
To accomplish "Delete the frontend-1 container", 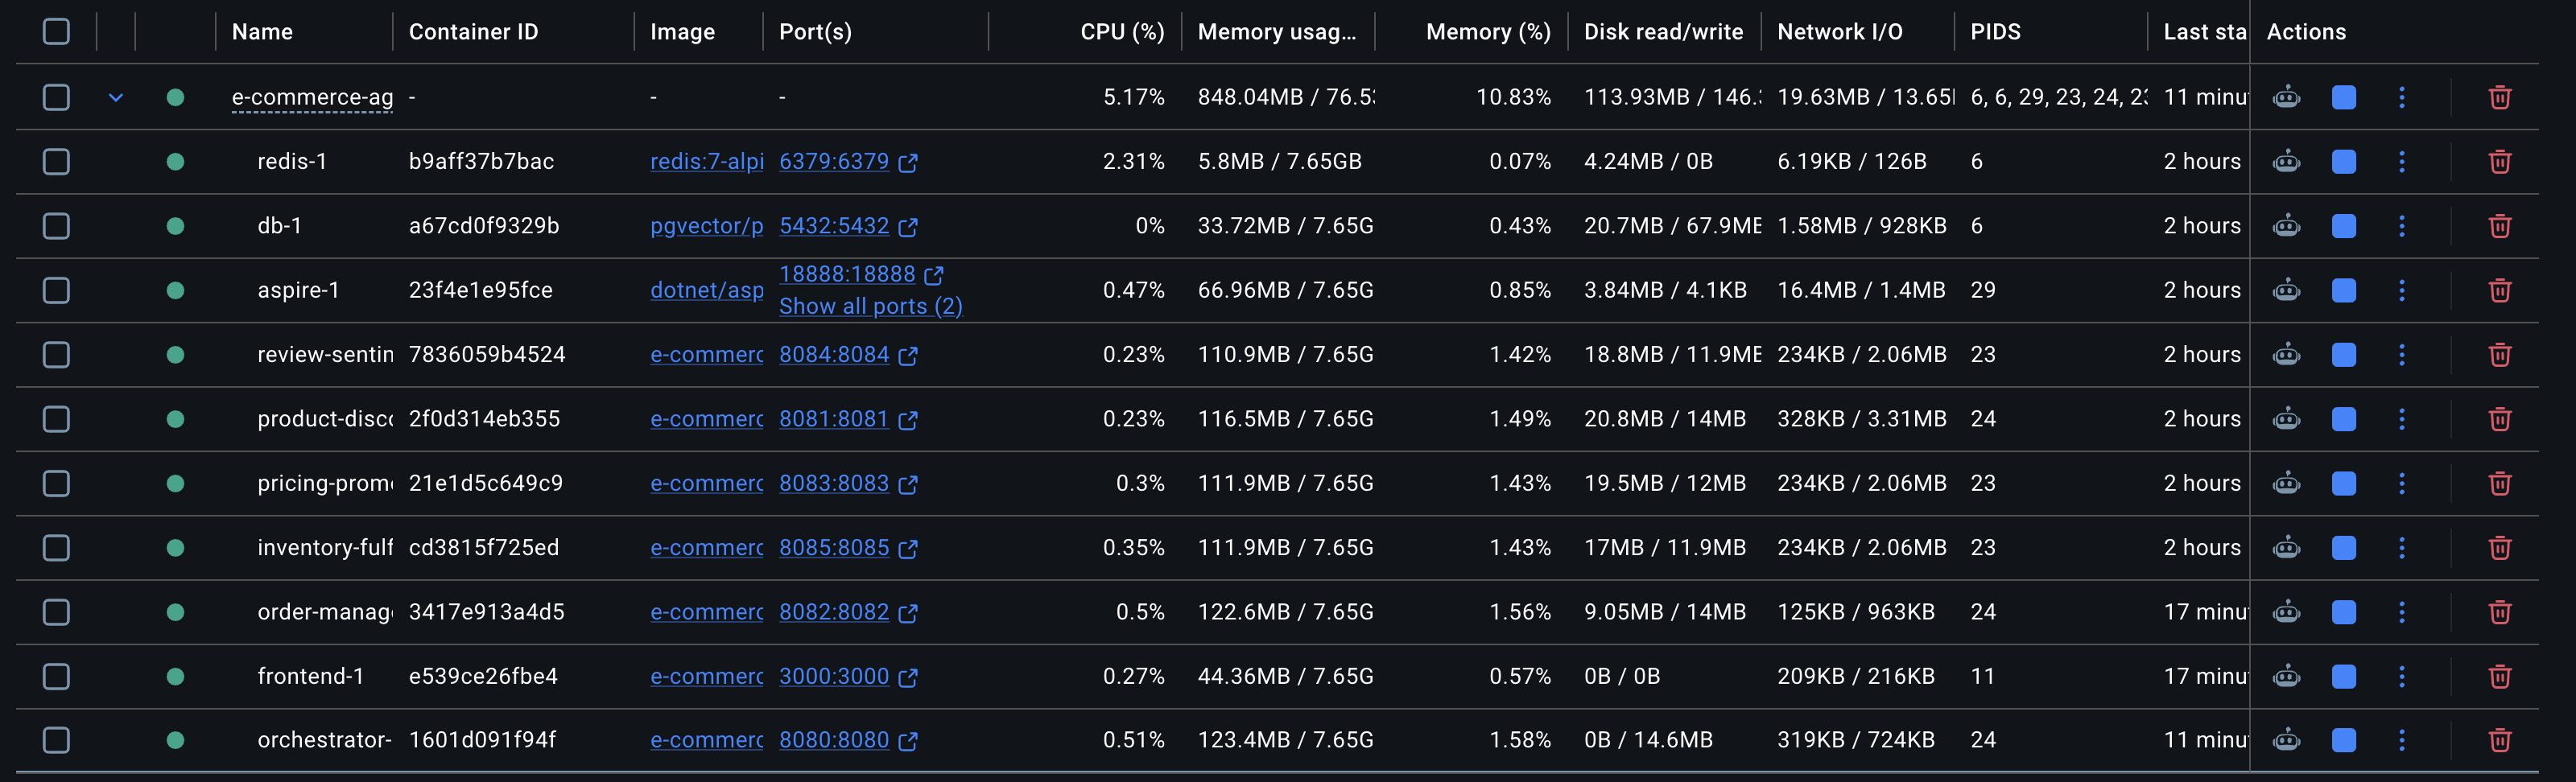I will tap(2501, 676).
